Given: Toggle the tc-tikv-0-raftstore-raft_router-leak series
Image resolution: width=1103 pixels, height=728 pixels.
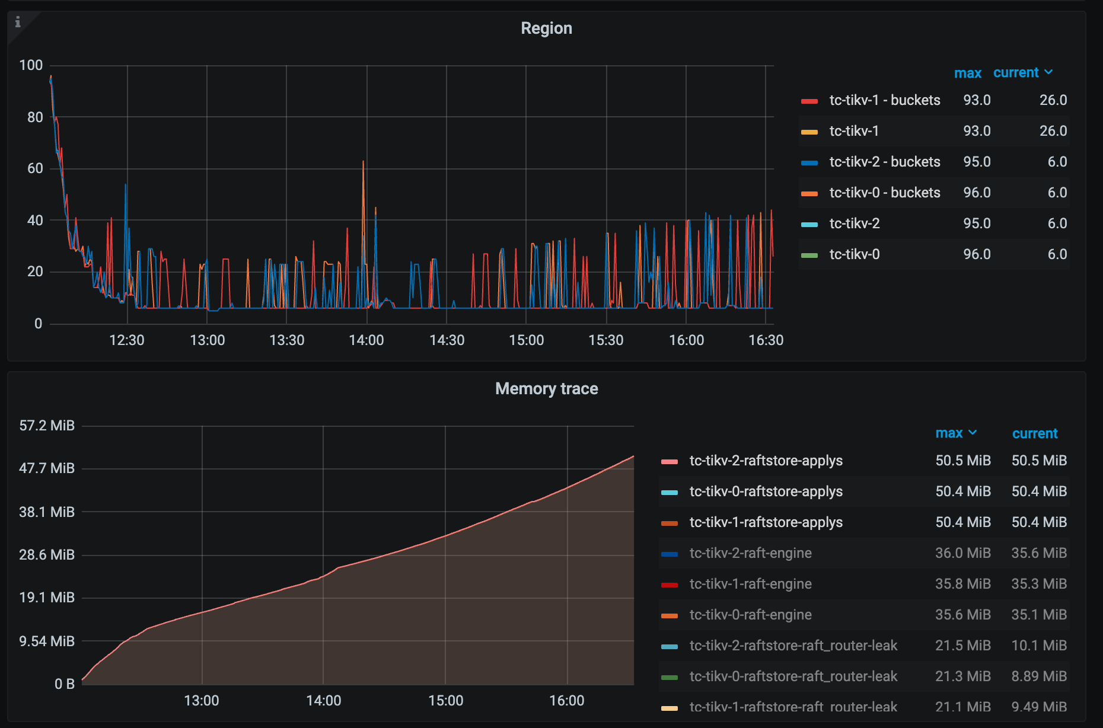Looking at the screenshot, I should [x=793, y=676].
